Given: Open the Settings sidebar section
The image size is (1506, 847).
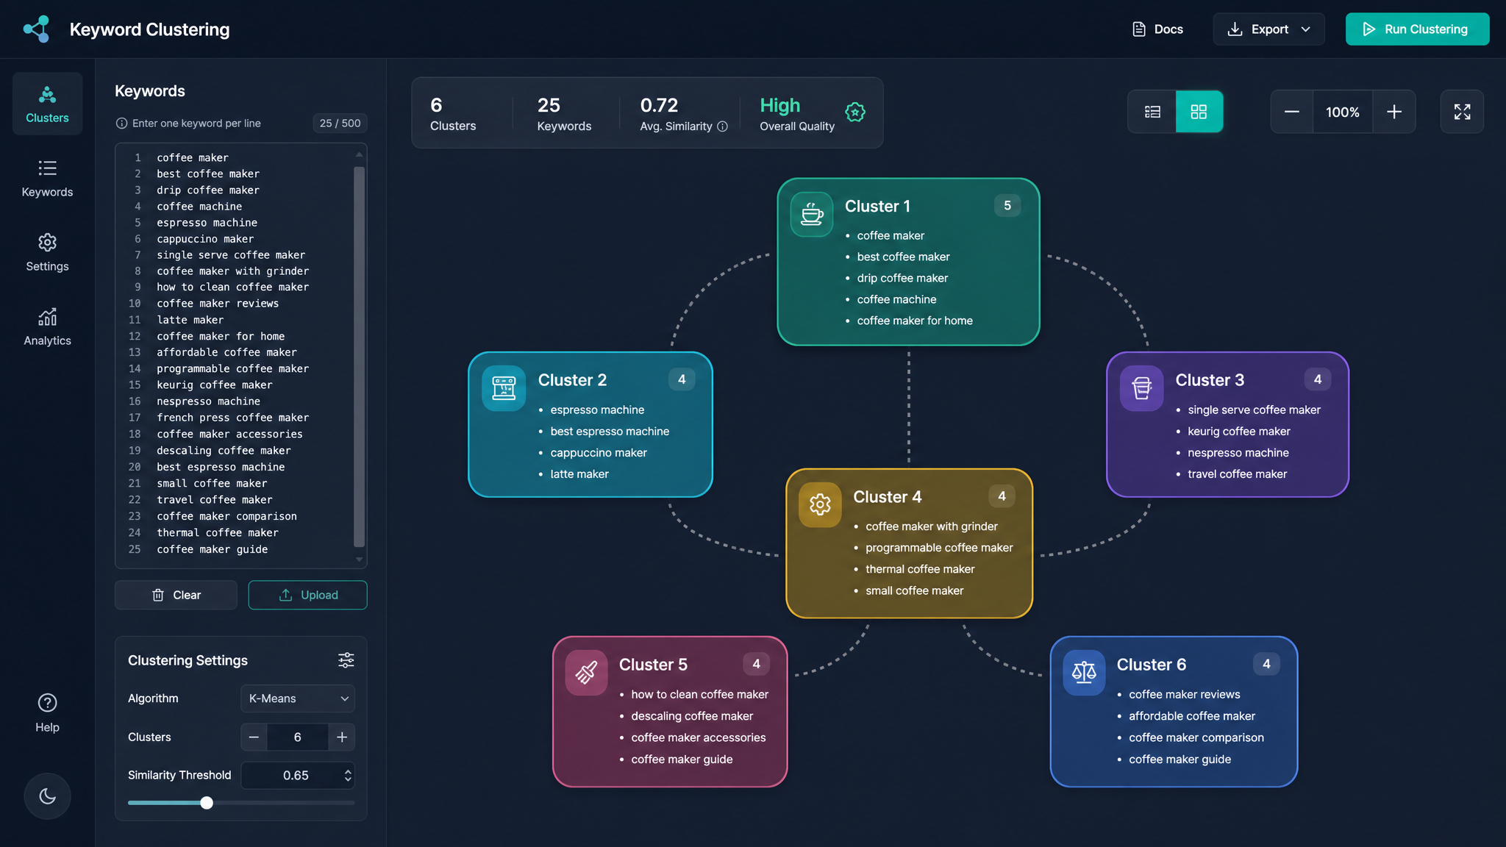Looking at the screenshot, I should 47,252.
